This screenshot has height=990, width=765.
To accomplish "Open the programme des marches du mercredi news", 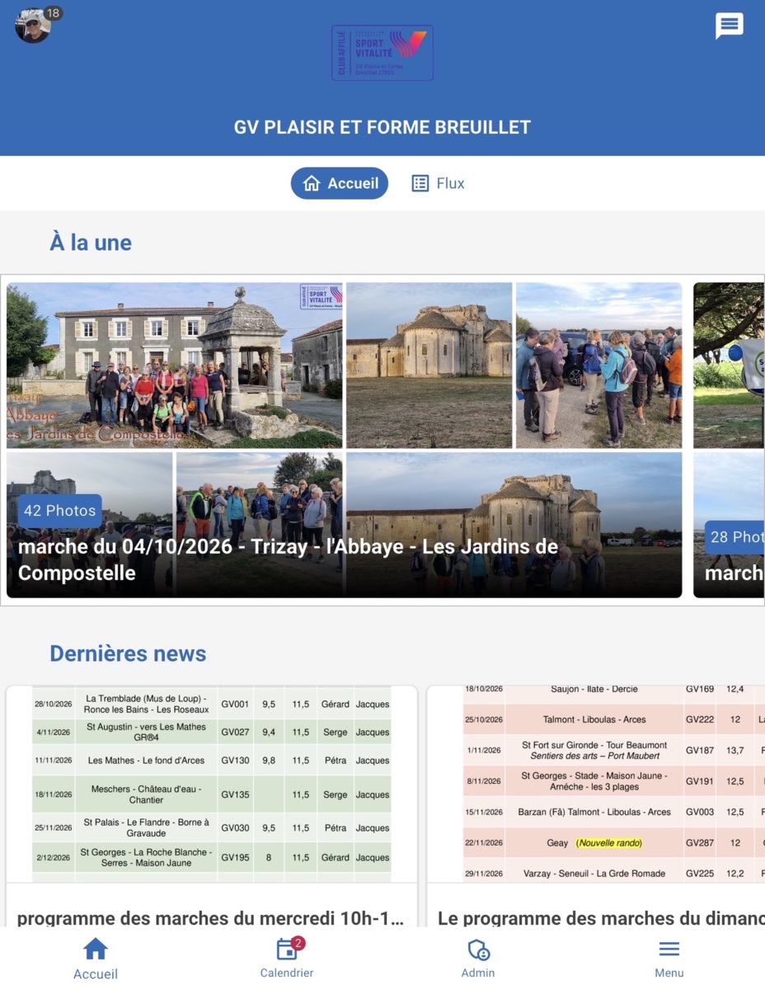I will click(210, 917).
